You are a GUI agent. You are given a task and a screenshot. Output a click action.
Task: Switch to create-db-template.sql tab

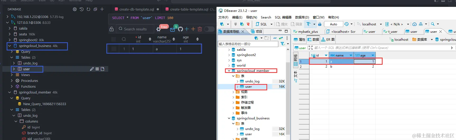(x=137, y=9)
